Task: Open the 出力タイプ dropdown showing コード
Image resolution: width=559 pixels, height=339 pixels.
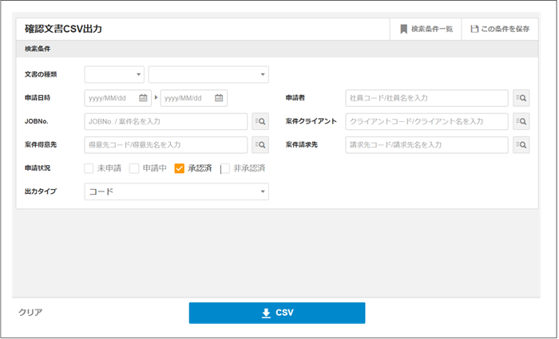Action: 176,191
